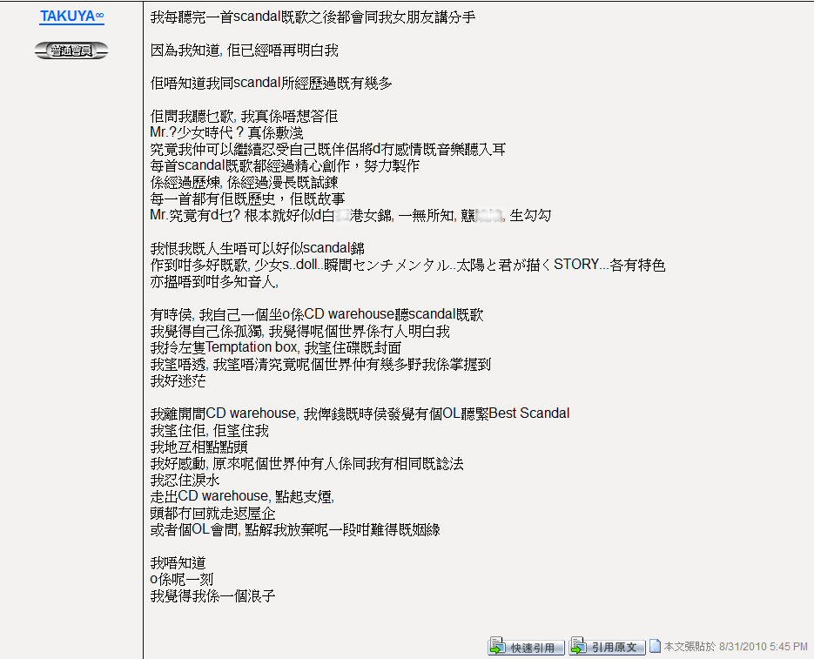The image size is (814, 659).
Task: Click the line mentioning OL聽緊Best Scandal
Action: coord(360,414)
